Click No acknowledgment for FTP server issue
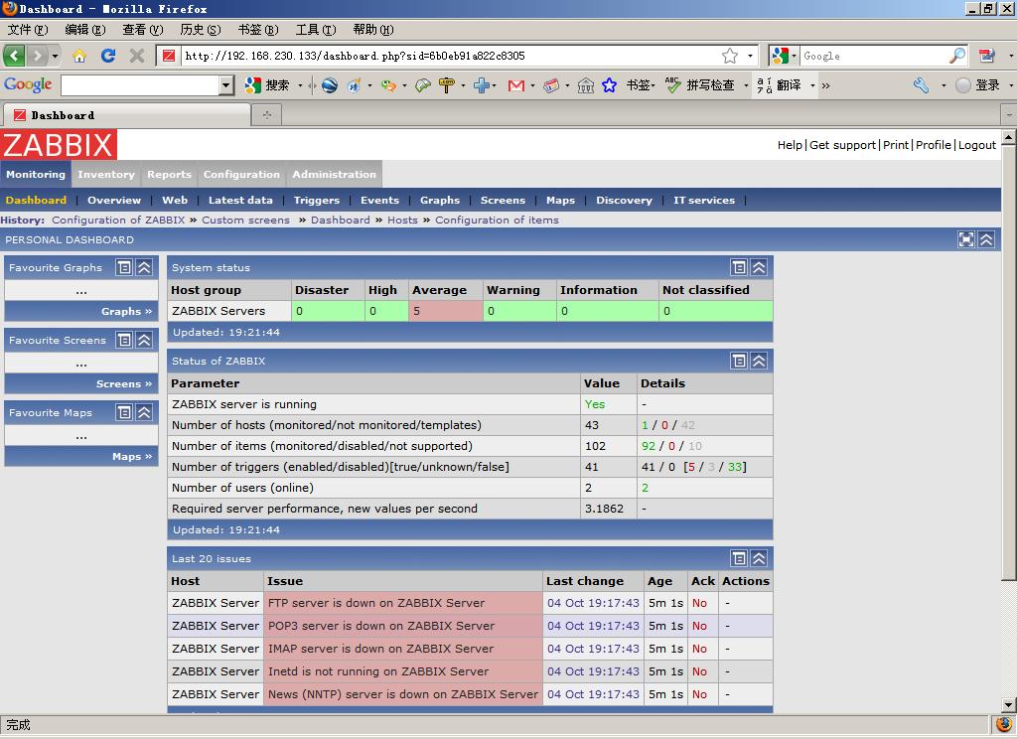The height and width of the screenshot is (739, 1017). [699, 603]
